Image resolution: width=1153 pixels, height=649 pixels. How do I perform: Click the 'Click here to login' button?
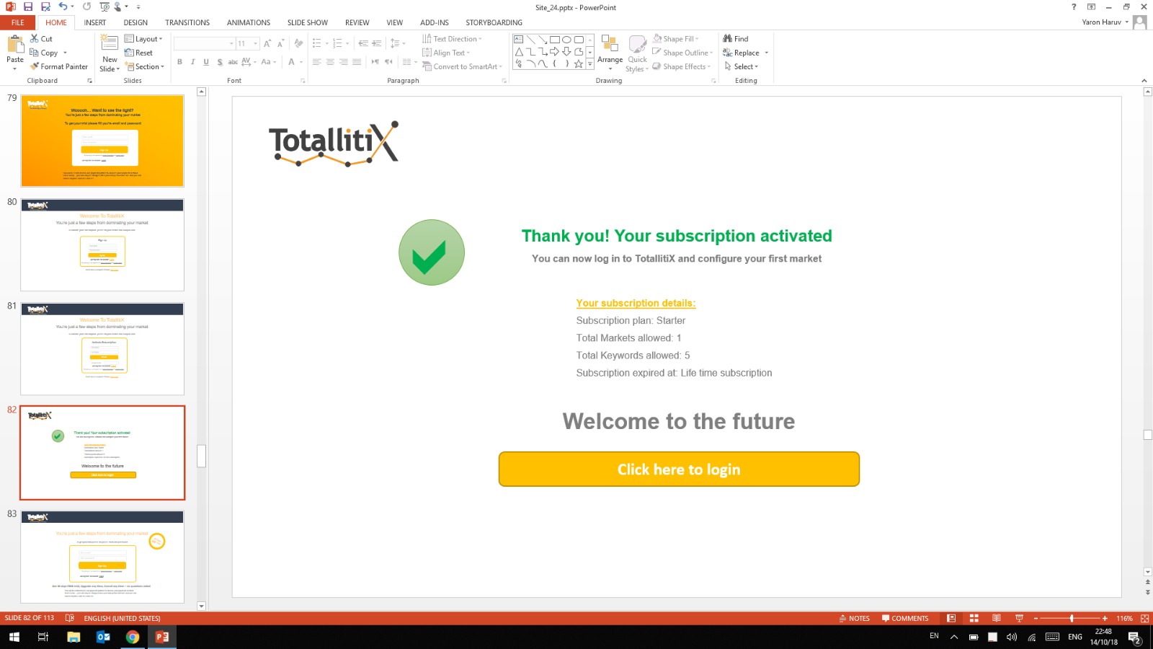tap(679, 469)
